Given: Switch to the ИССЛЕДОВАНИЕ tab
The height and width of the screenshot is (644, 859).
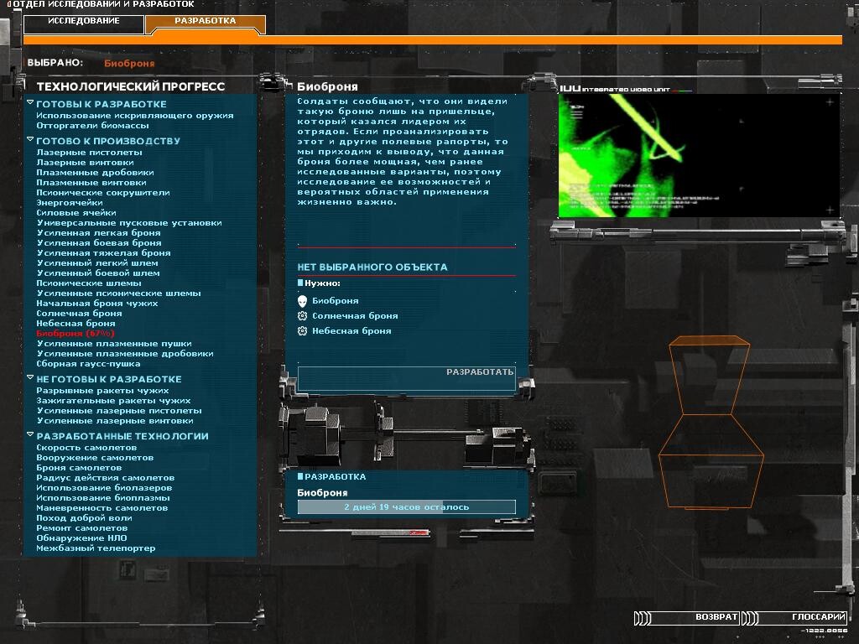Looking at the screenshot, I should [84, 23].
